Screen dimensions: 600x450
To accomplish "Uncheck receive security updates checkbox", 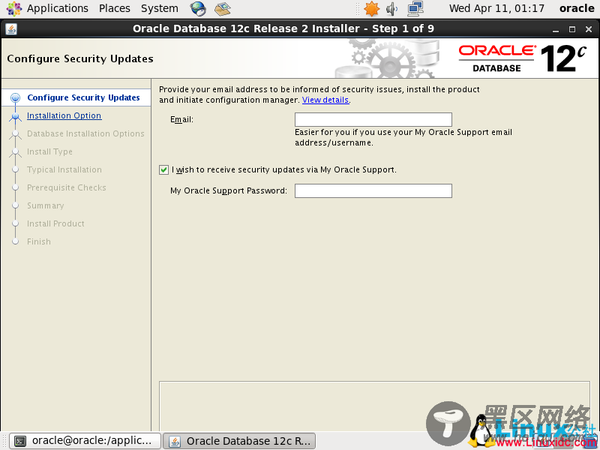I will (163, 169).
